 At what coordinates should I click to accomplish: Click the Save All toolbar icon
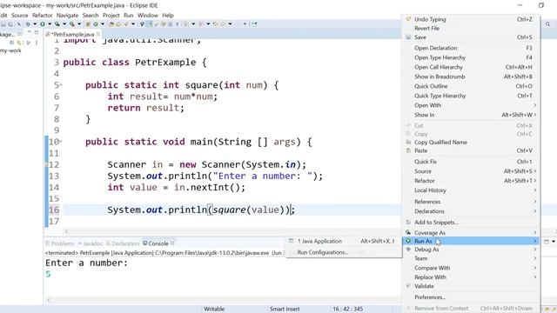(x=10, y=24)
